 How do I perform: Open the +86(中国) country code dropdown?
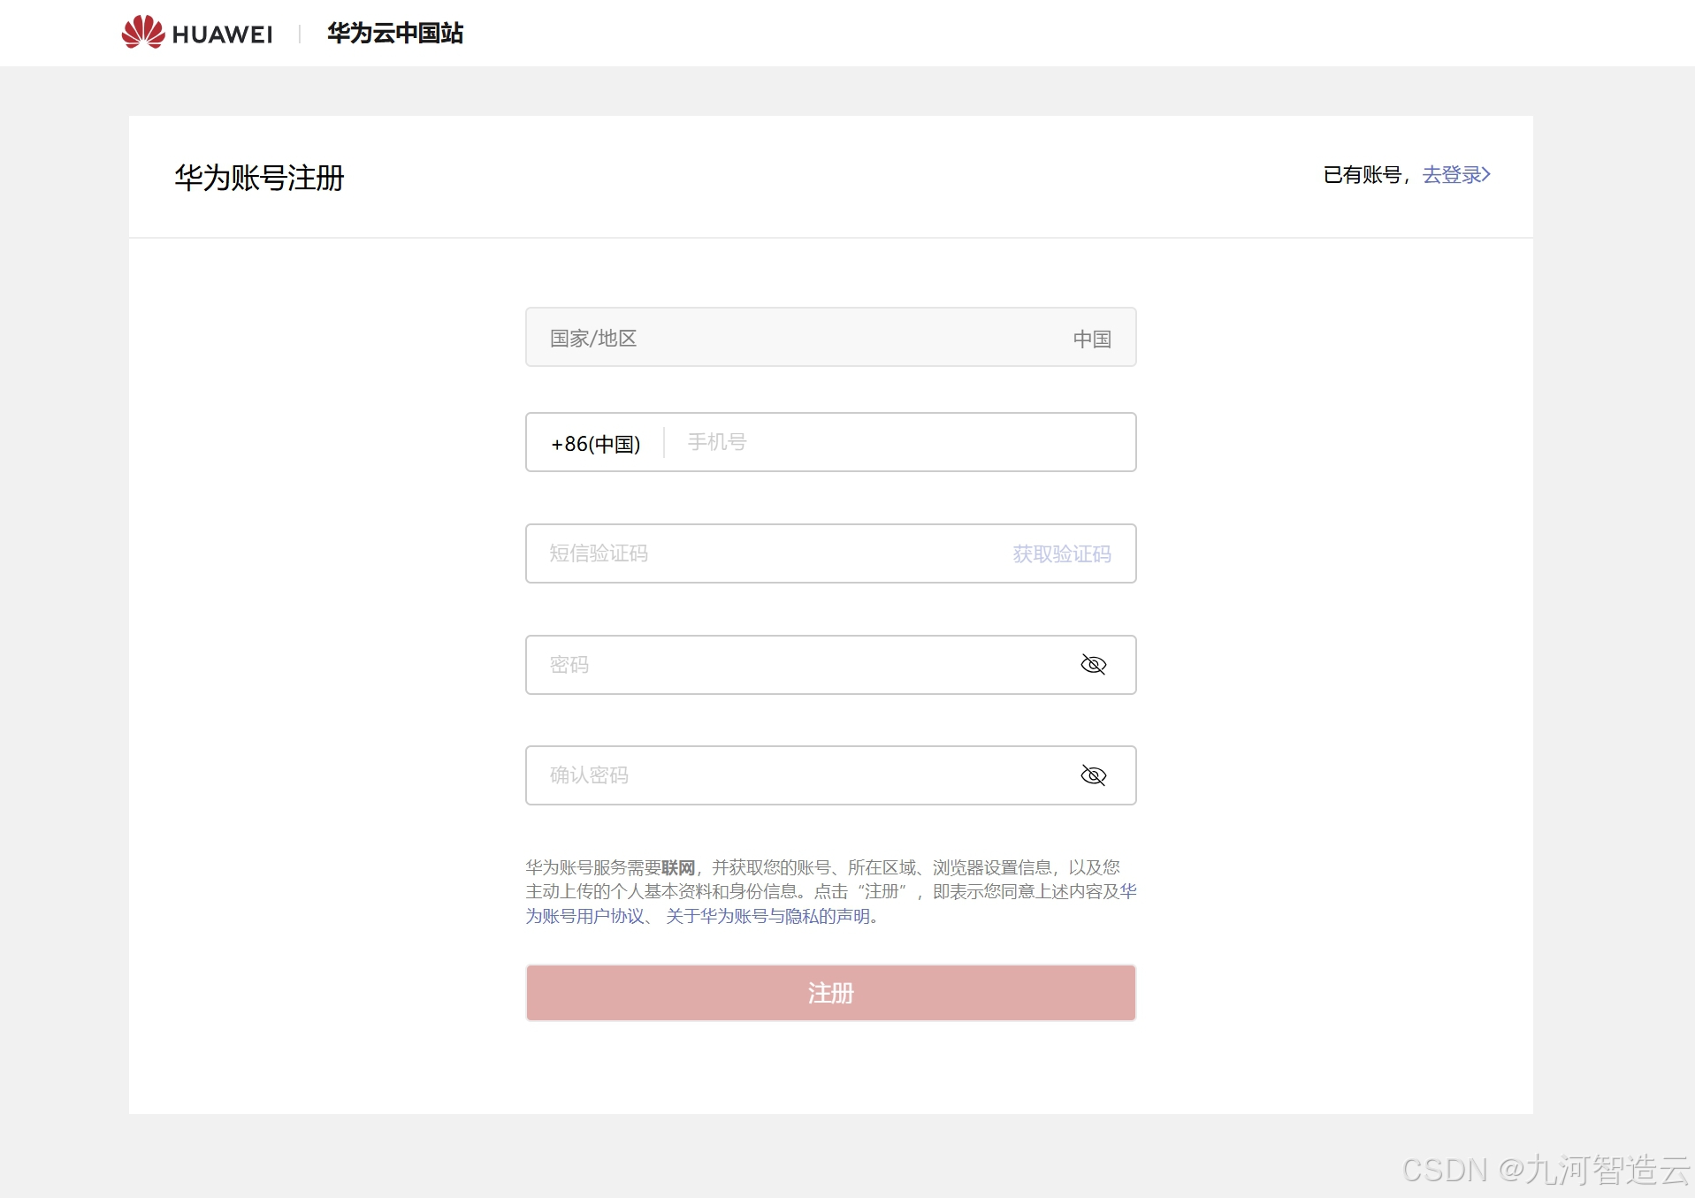[x=595, y=443]
